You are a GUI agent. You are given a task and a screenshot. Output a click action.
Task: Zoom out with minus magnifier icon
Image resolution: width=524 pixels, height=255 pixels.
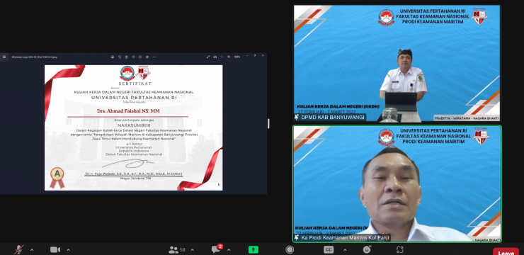pos(222,57)
